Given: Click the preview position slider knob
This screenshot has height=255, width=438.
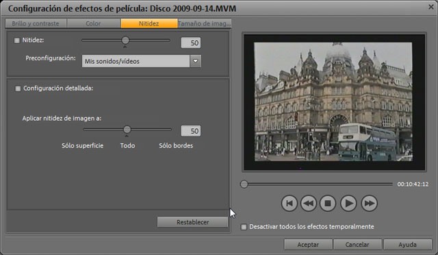Looking at the screenshot, I should (244, 184).
